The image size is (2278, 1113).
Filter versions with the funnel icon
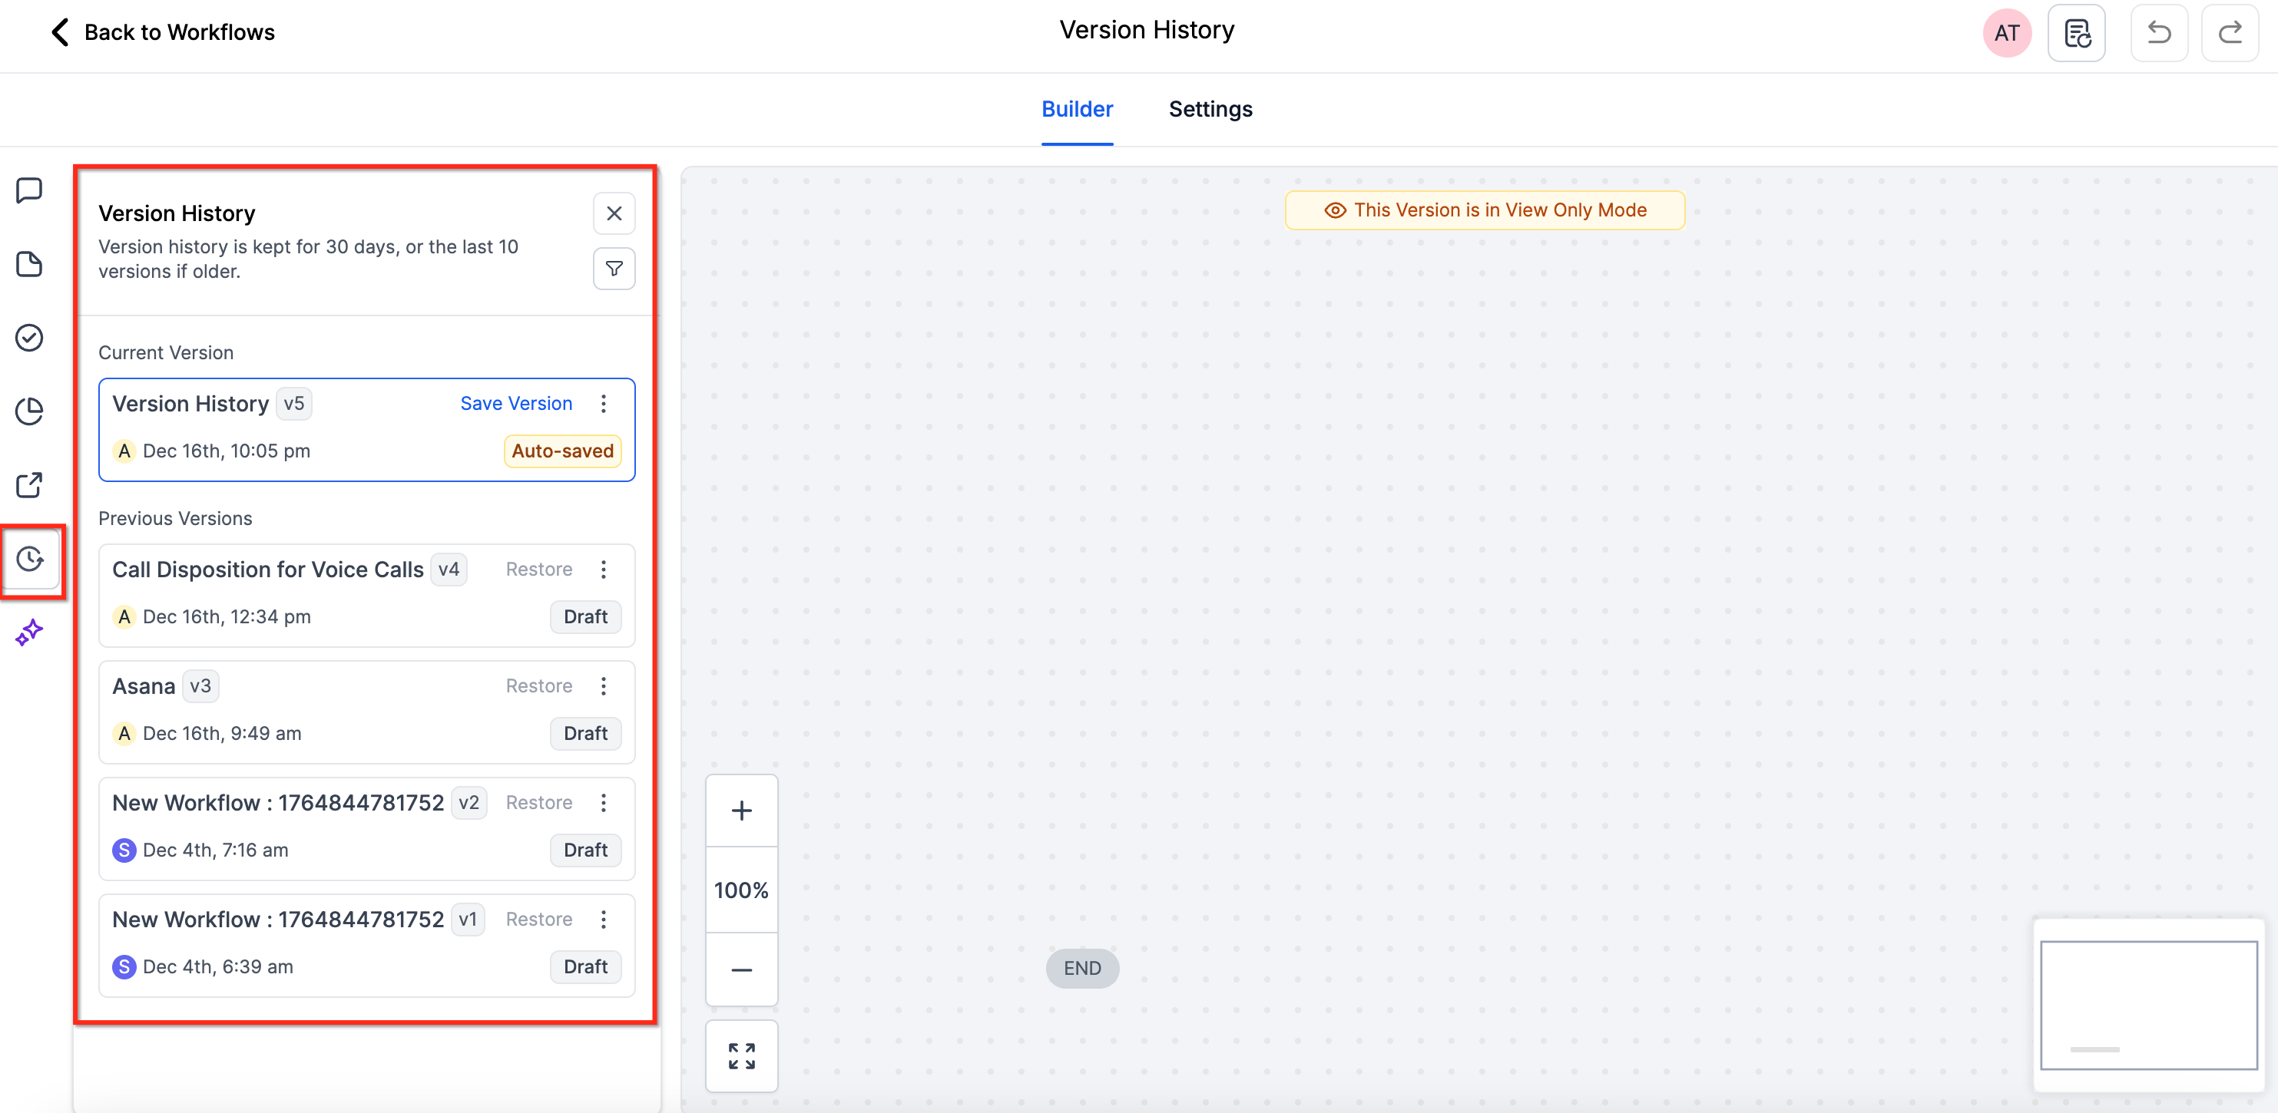[614, 269]
